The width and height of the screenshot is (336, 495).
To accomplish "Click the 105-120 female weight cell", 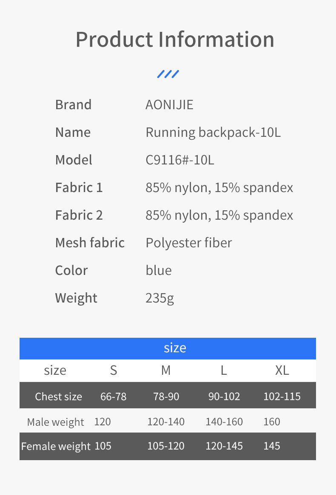I will coord(166,446).
